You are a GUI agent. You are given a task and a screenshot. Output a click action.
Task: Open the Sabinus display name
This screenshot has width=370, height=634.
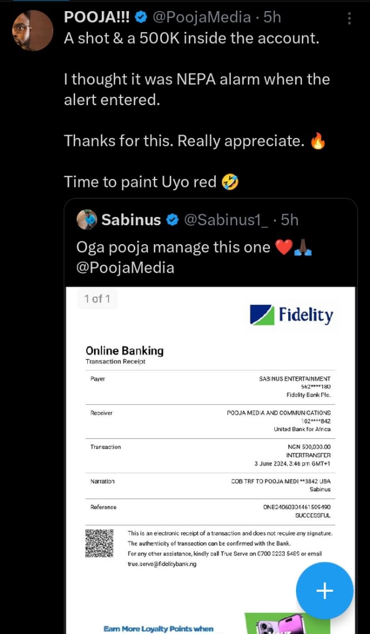point(131,220)
